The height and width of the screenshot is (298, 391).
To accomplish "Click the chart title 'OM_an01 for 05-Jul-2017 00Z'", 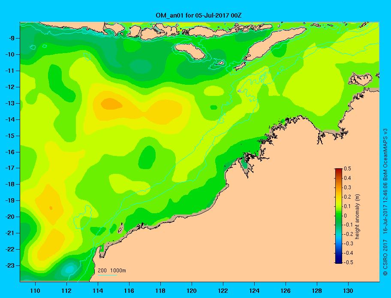I will (199, 15).
